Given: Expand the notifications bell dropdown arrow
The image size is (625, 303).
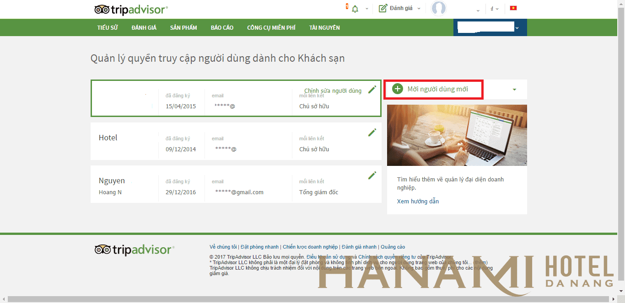Looking at the screenshot, I should coord(366,9).
